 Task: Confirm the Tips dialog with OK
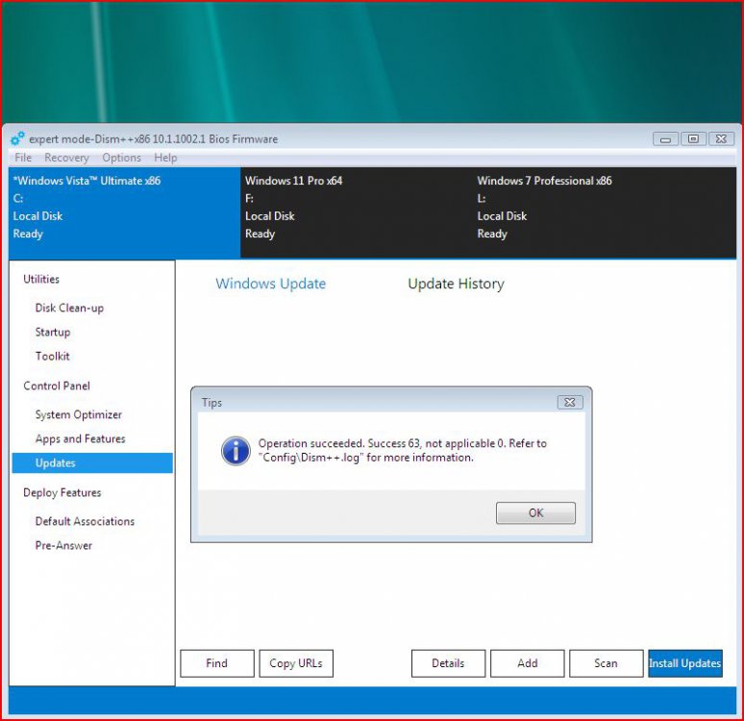[x=535, y=513]
